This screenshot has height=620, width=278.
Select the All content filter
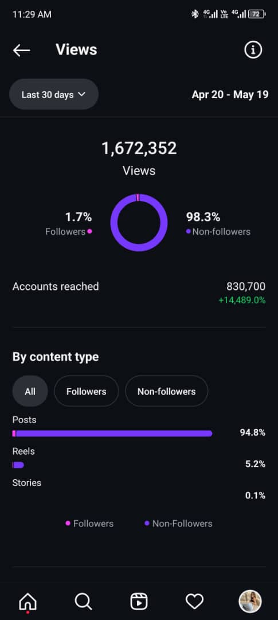pyautogui.click(x=30, y=391)
